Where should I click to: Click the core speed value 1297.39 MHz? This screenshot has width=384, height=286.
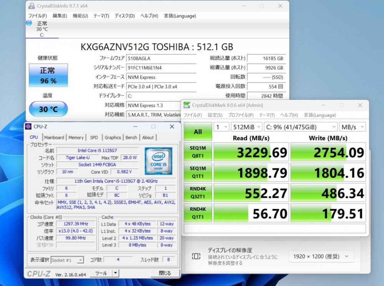(76, 224)
